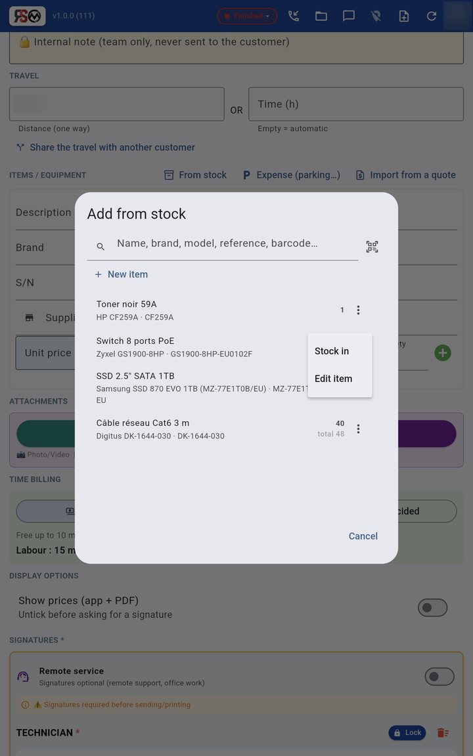Click the green plus add item button
This screenshot has width=473, height=756.
(x=443, y=352)
